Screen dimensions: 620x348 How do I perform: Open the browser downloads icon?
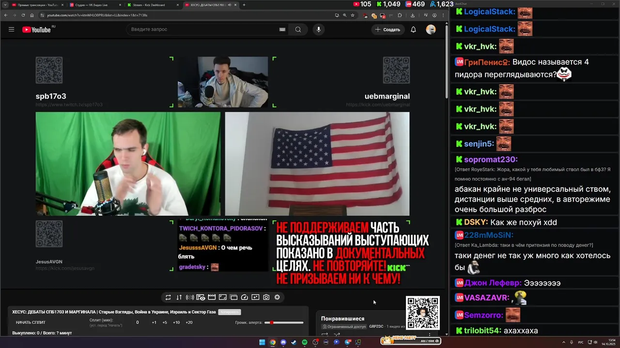(412, 15)
